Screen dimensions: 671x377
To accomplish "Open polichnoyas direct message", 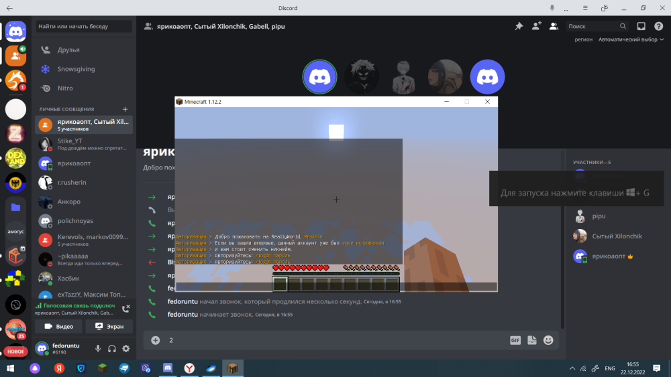I will (84, 221).
